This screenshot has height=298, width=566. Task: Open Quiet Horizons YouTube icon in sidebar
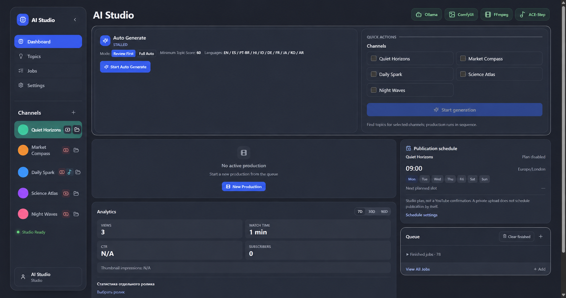(67, 130)
